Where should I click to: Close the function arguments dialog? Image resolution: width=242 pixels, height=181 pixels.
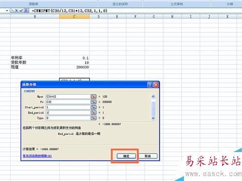(156, 84)
